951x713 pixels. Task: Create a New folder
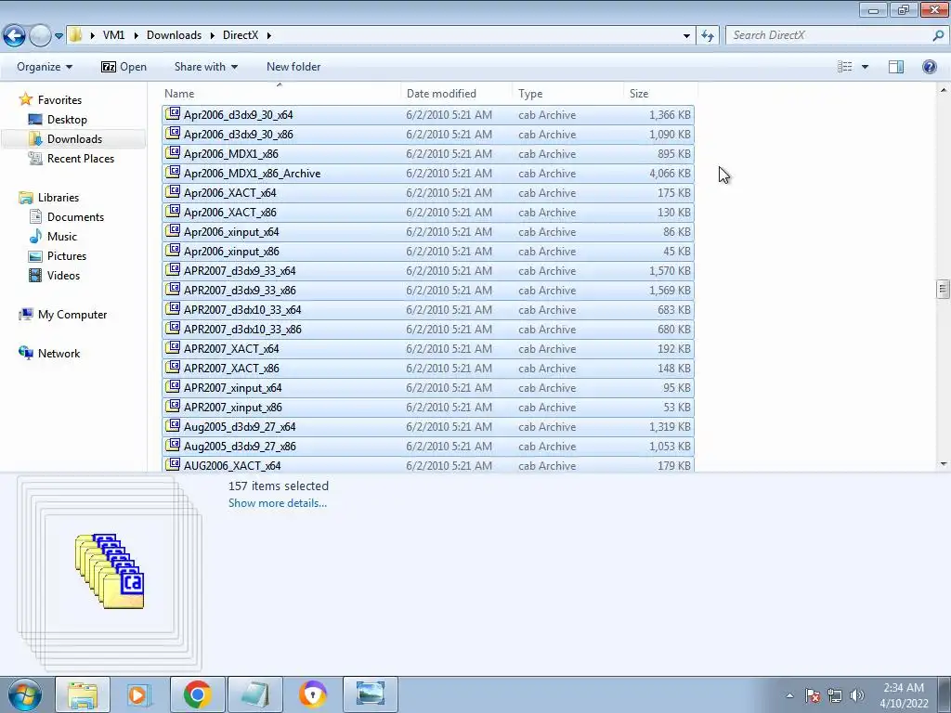coord(293,67)
